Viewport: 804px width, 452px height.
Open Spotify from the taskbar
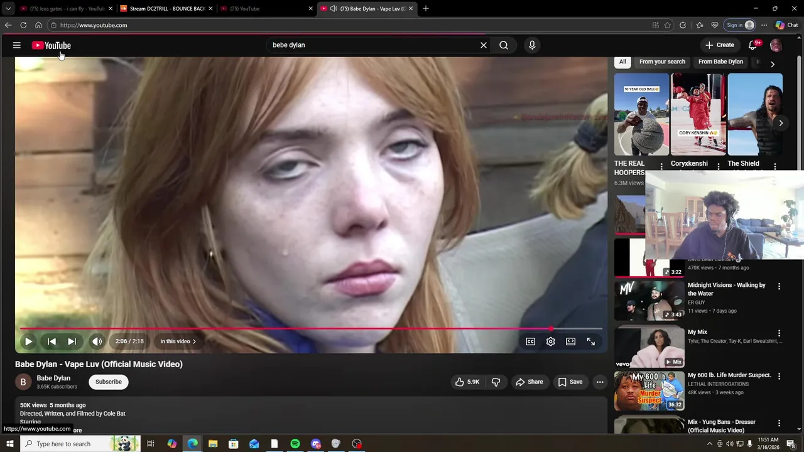(x=295, y=444)
